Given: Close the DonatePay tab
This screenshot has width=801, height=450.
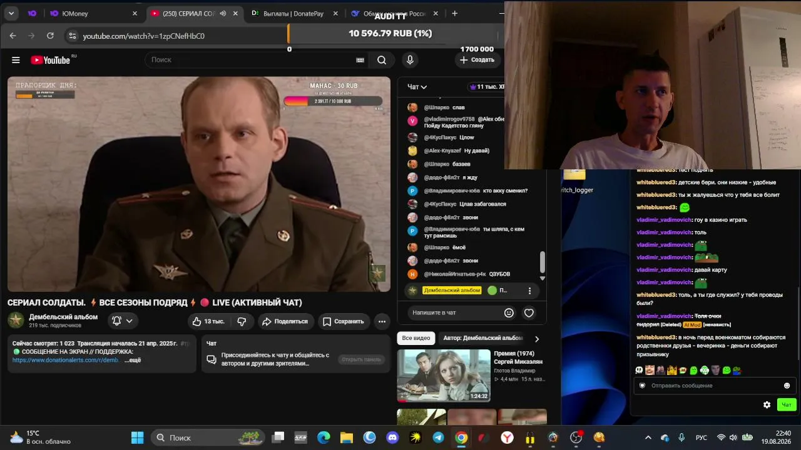Looking at the screenshot, I should coord(335,13).
